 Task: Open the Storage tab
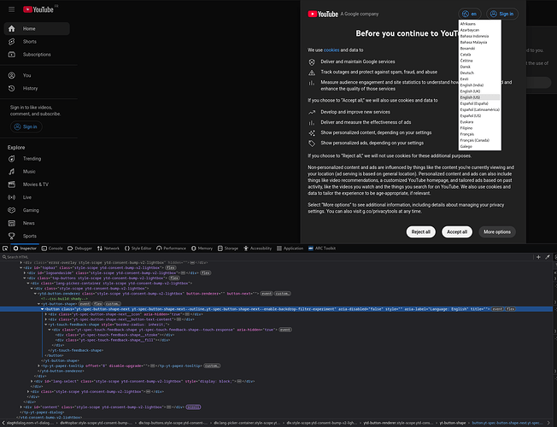[x=228, y=249]
